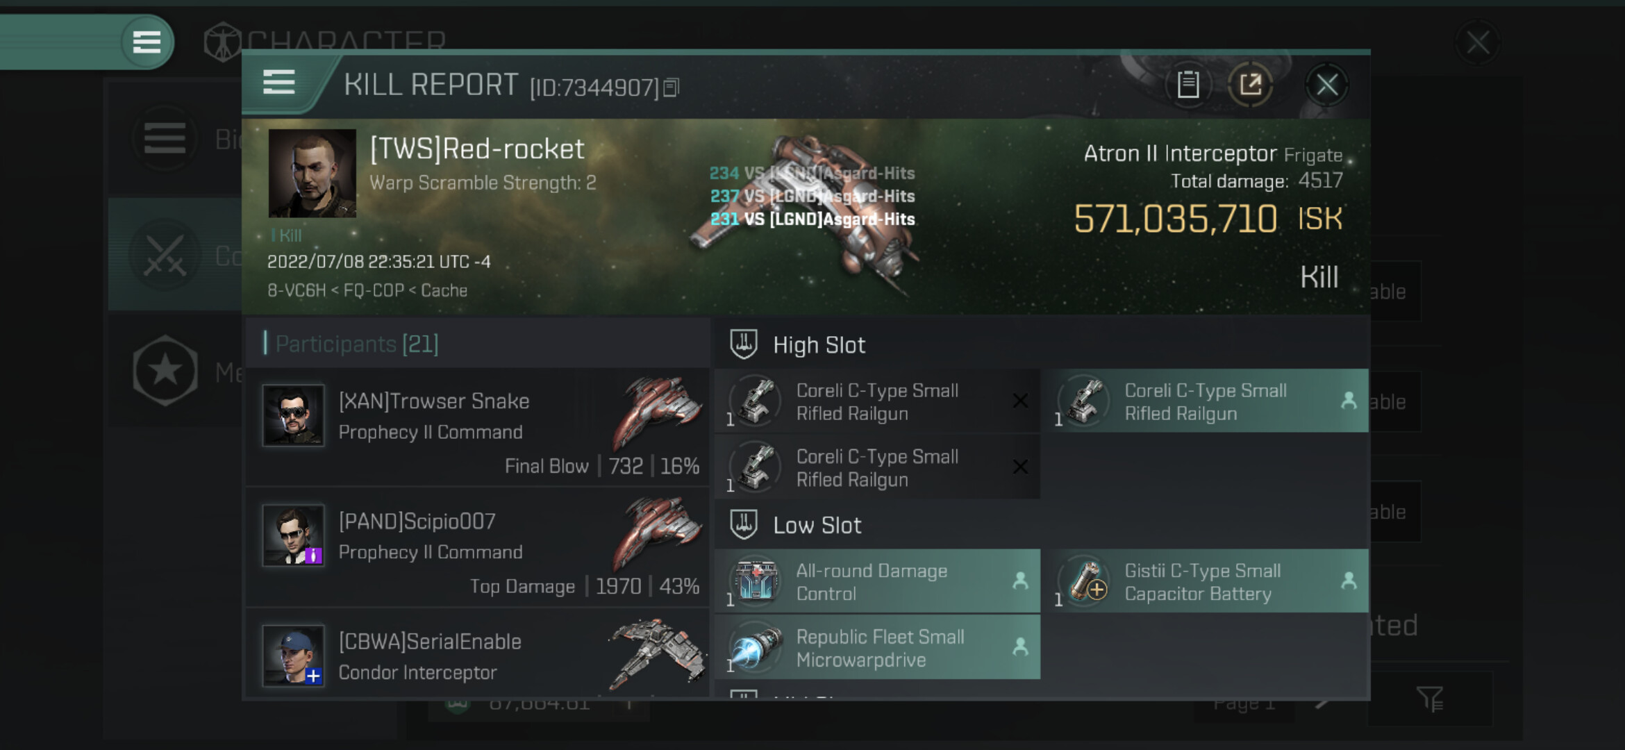
Task: Click the High Slot section icon
Action: (744, 344)
